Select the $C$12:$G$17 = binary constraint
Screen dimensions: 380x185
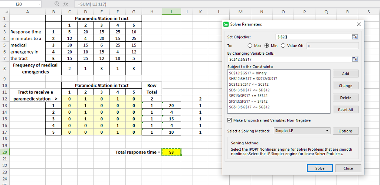click(x=245, y=73)
